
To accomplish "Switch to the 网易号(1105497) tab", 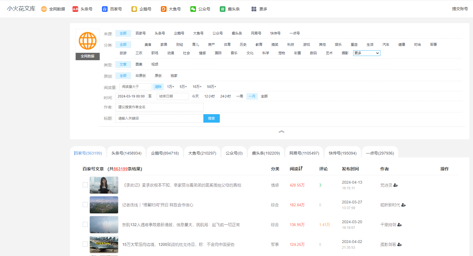I will [x=304, y=153].
